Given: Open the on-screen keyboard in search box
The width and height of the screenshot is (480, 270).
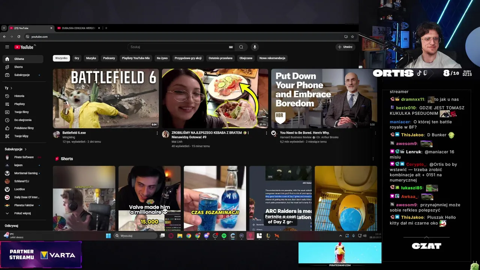Looking at the screenshot, I should (231, 47).
